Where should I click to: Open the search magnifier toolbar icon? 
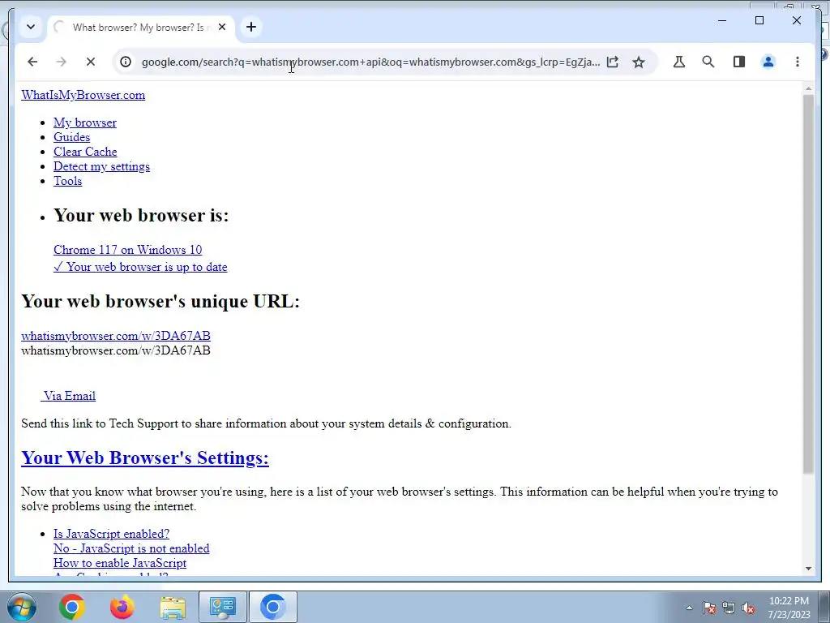[708, 62]
